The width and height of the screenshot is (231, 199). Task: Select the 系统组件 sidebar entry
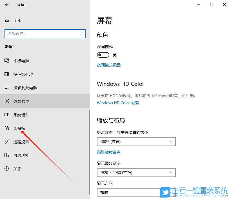coord(21,115)
